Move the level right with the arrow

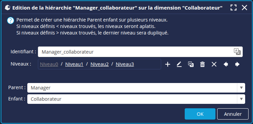click(237, 65)
